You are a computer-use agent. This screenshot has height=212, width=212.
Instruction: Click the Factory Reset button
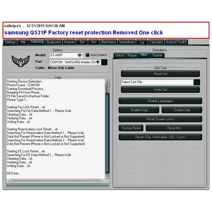pos(131,128)
